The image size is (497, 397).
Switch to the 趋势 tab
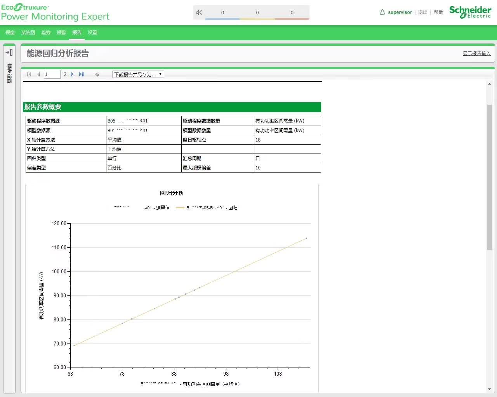tap(46, 33)
